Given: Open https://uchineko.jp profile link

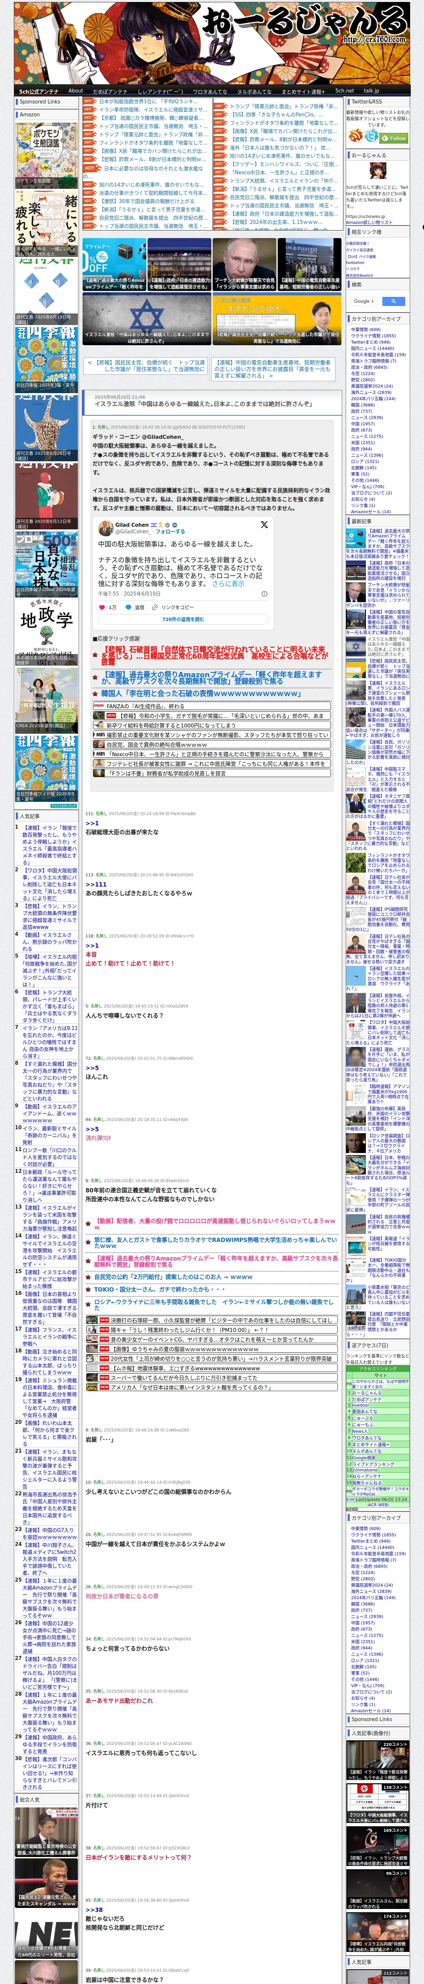Looking at the screenshot, I should [365, 217].
